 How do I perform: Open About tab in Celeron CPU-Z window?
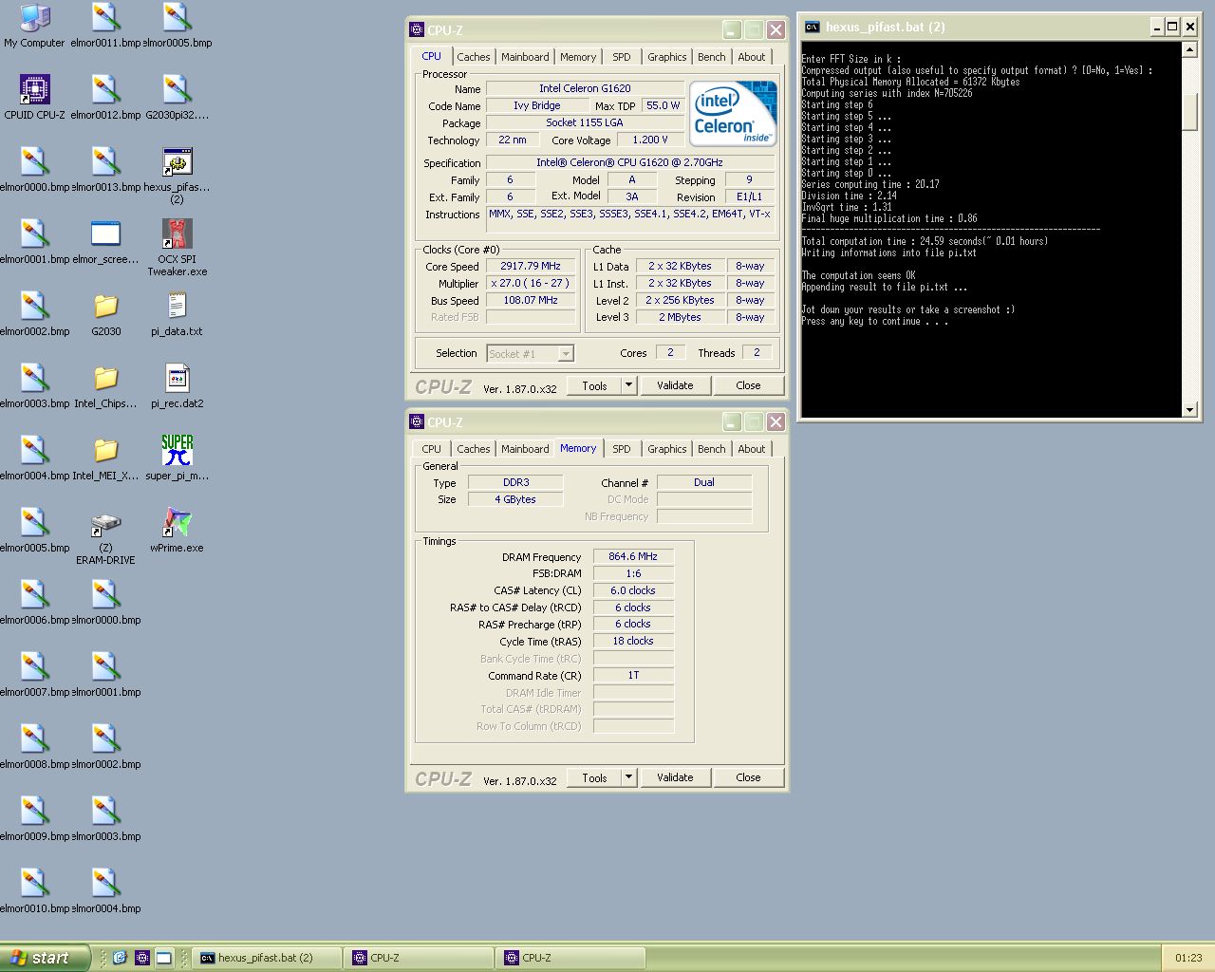[752, 57]
